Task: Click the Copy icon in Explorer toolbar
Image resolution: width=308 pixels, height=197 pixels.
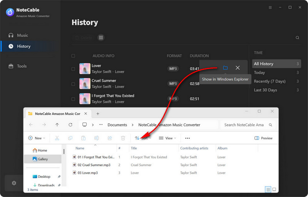Action: point(70,138)
